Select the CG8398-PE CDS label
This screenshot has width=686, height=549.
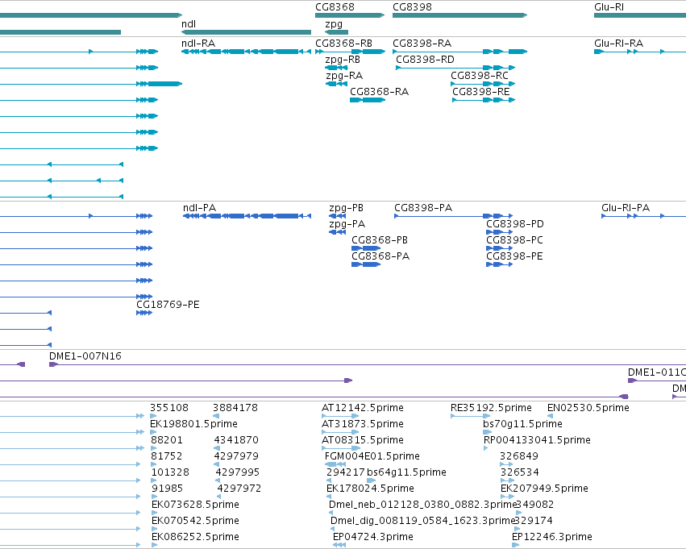514,256
